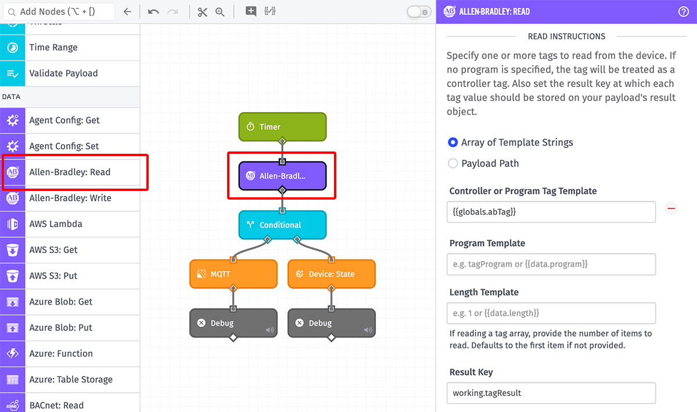The image size is (697, 412).
Task: Select the Debug node under MQTT
Action: tap(233, 323)
